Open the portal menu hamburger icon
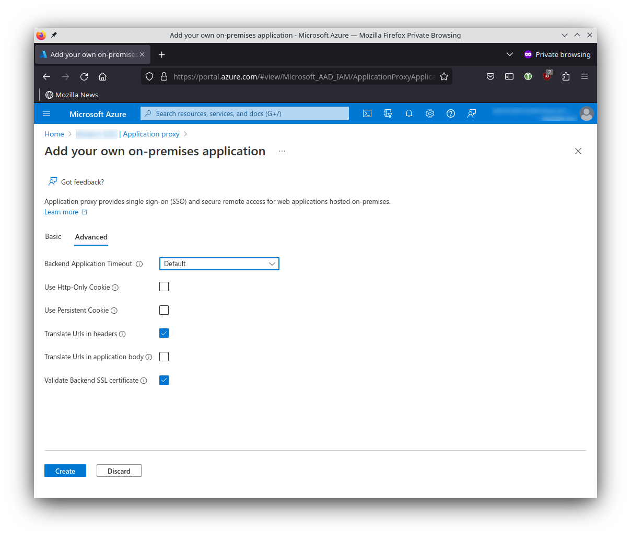The width and height of the screenshot is (631, 538). point(46,113)
